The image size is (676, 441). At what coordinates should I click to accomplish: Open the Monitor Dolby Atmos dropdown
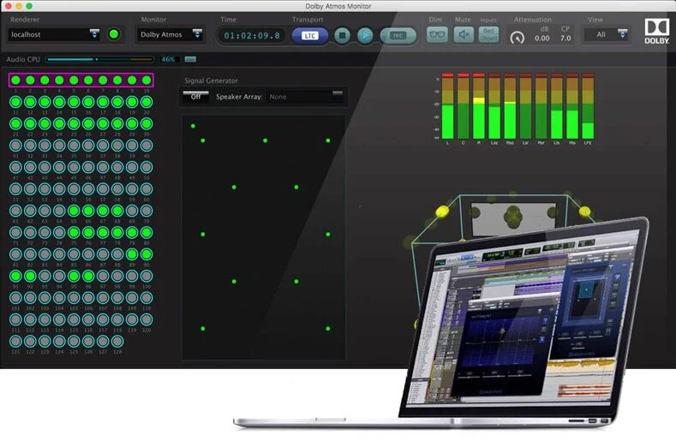(x=170, y=34)
